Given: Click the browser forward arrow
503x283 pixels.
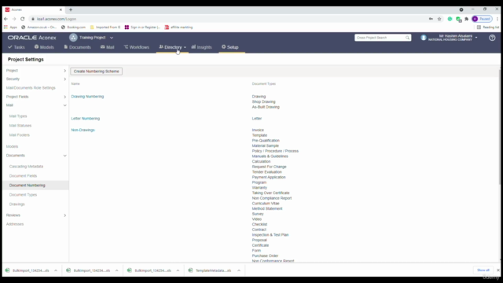Looking at the screenshot, I should pos(14,19).
